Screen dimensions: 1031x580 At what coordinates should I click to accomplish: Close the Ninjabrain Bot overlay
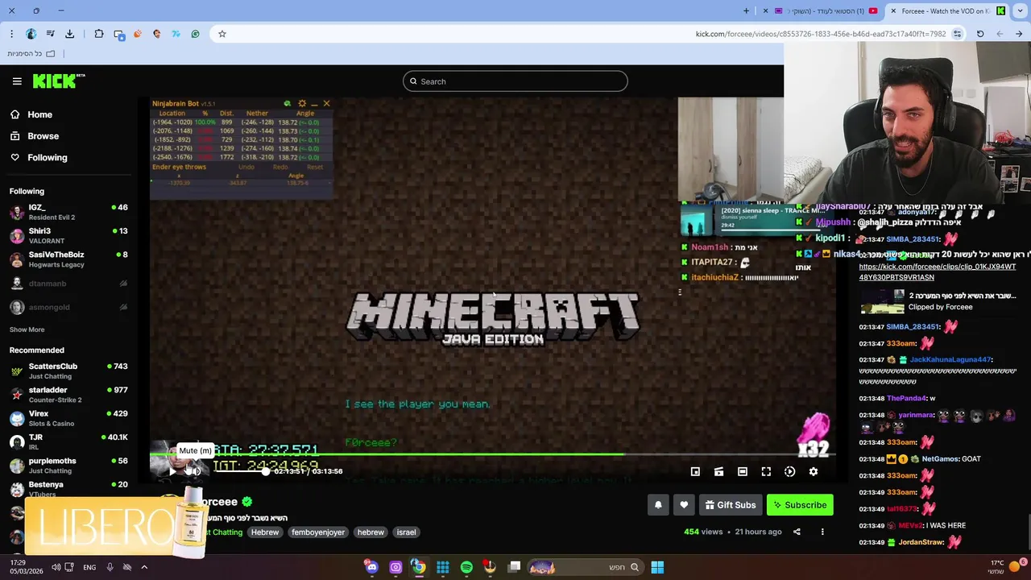(x=326, y=103)
